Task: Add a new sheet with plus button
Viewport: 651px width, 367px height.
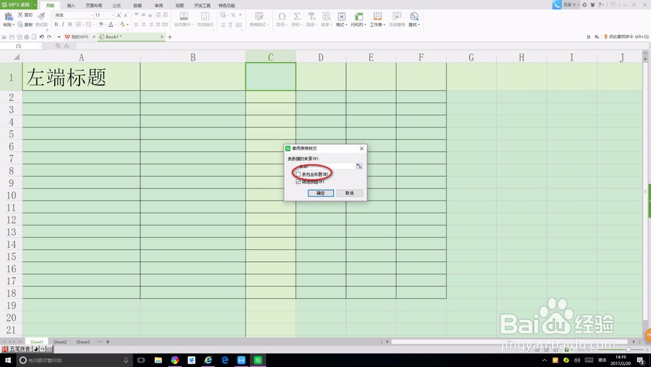Action: click(x=108, y=342)
